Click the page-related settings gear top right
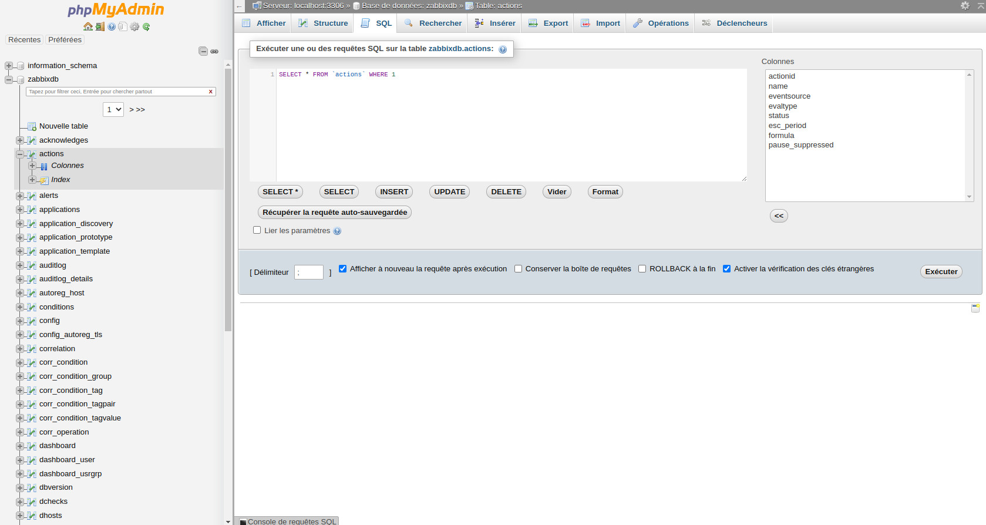Image resolution: width=986 pixels, height=525 pixels. tap(965, 5)
